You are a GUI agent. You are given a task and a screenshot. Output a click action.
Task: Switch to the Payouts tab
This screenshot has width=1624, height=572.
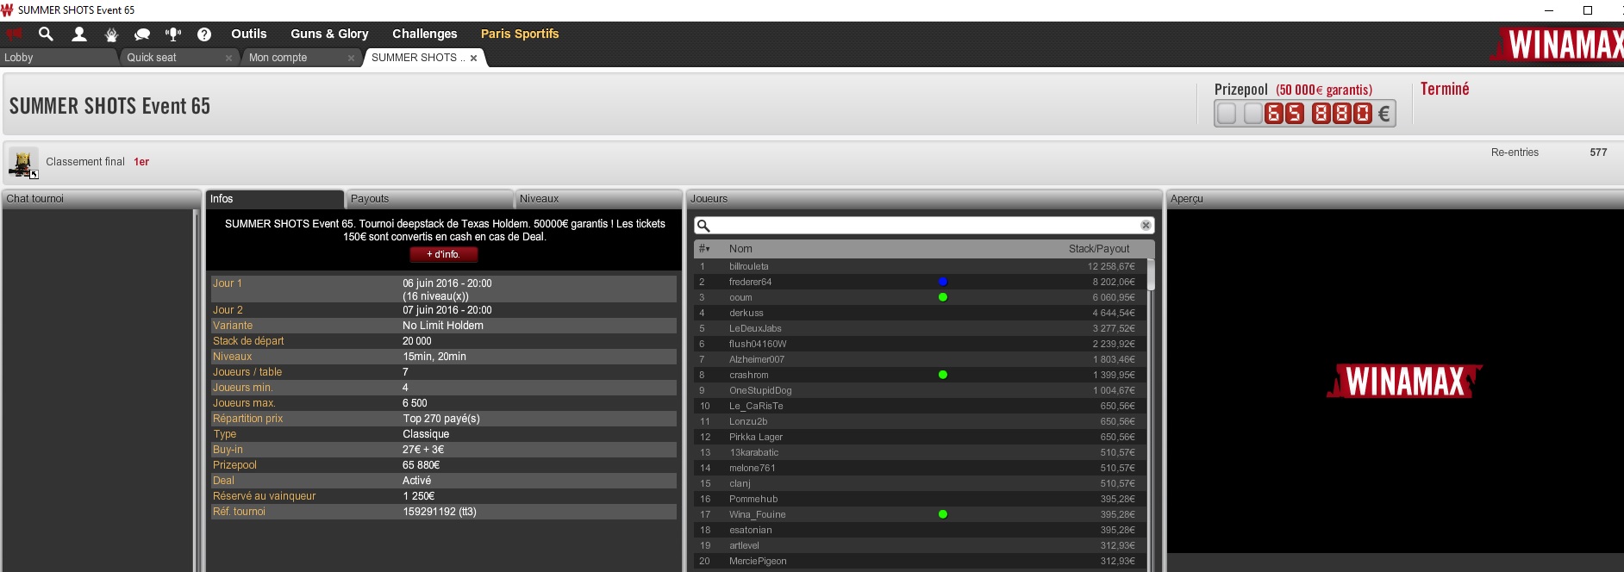[x=428, y=199]
